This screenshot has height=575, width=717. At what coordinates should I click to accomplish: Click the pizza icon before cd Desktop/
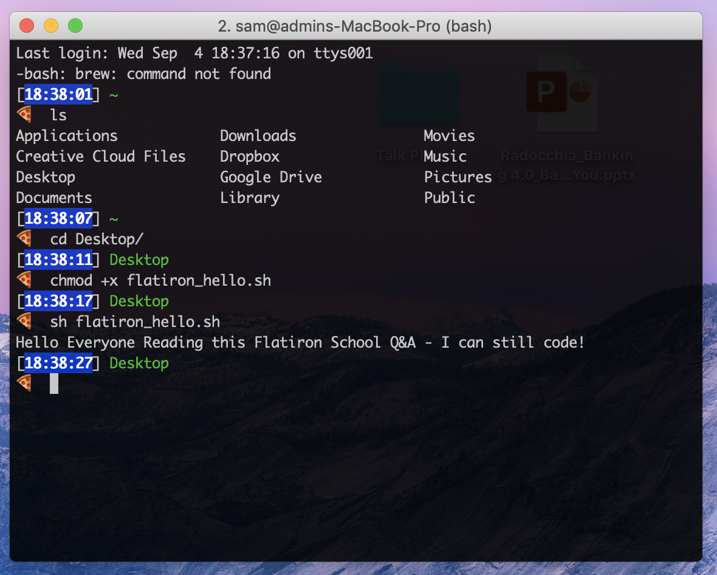(25, 238)
